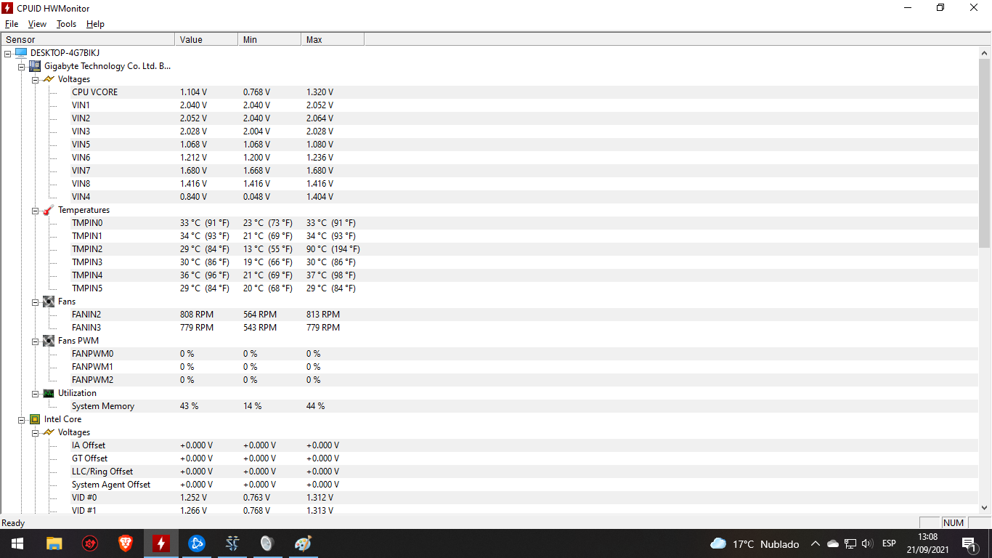Select the VIN4 voltage row
Image resolution: width=992 pixels, height=558 pixels.
(x=524, y=197)
